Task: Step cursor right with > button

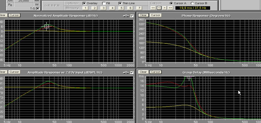Action: tap(164, 8)
